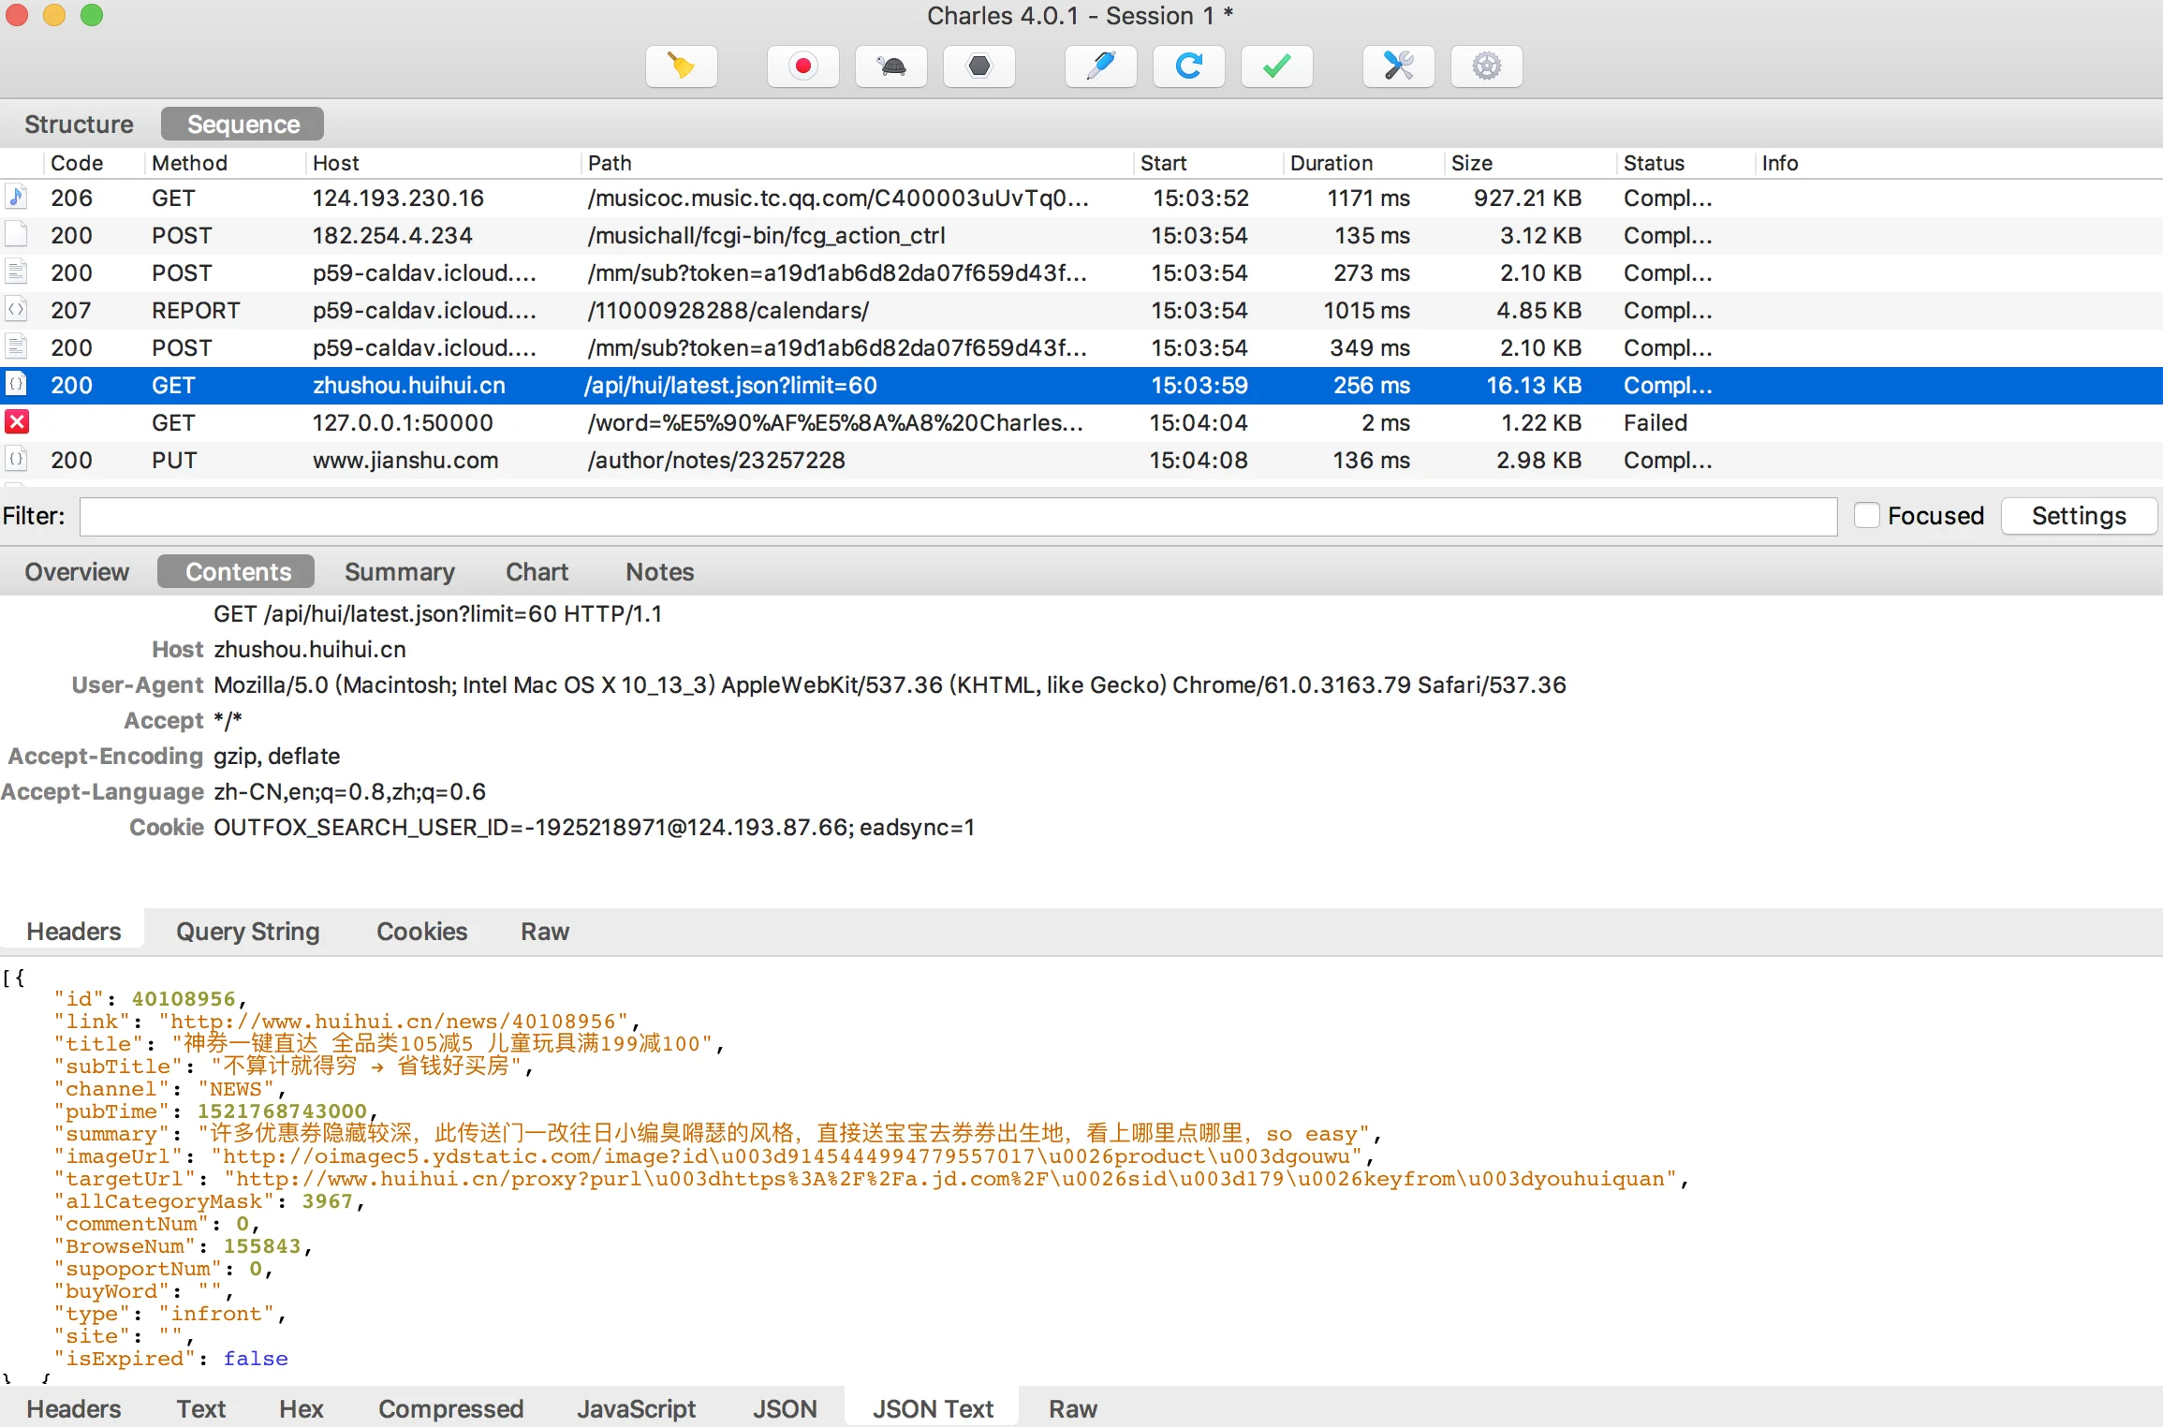Viewport: 2163px width, 1427px height.
Task: Select the 127.0.0.1:50000 failed request
Action: (x=1081, y=422)
